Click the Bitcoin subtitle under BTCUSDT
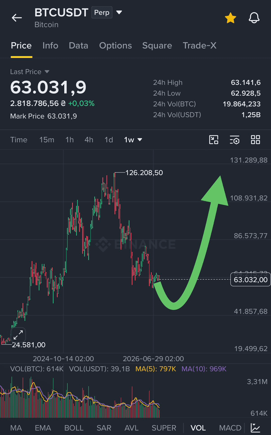The image size is (271, 435). pos(46,25)
